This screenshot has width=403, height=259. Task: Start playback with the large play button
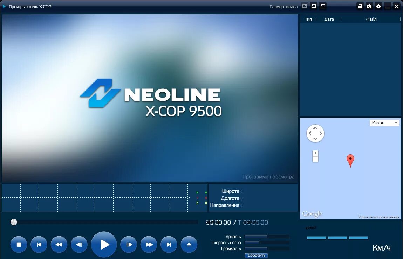point(104,244)
